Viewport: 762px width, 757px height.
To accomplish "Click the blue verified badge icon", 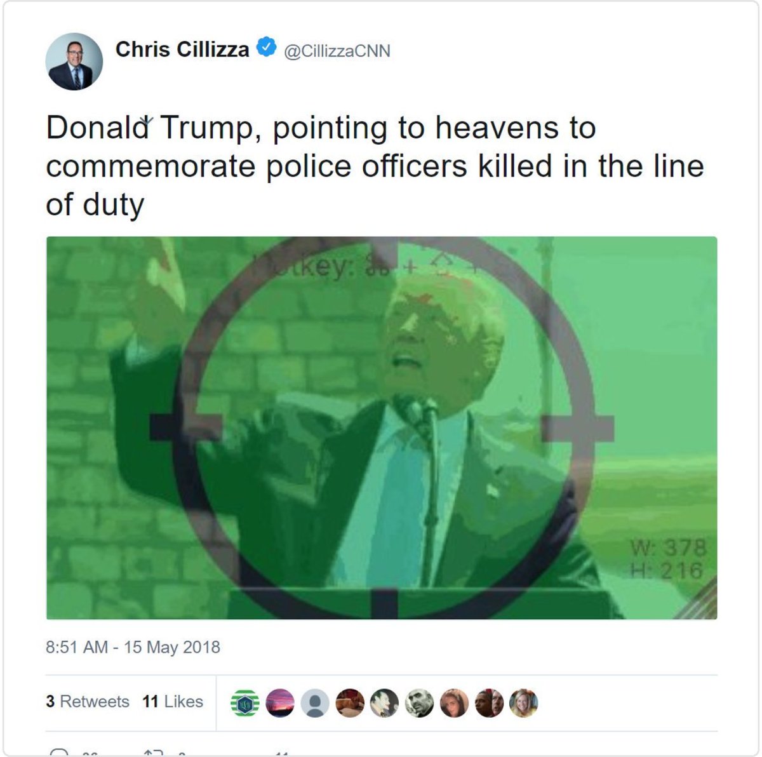I will point(266,47).
